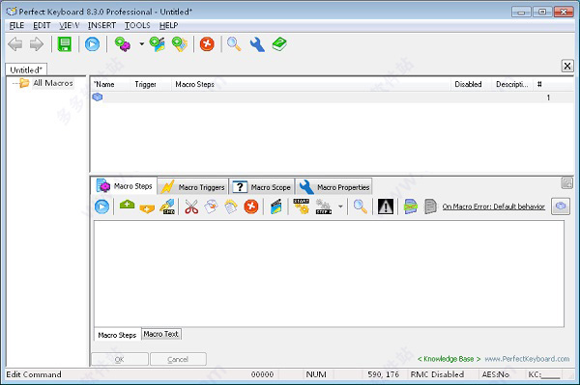
Task: Click the blue run macro icon in top toolbar
Action: (92, 44)
